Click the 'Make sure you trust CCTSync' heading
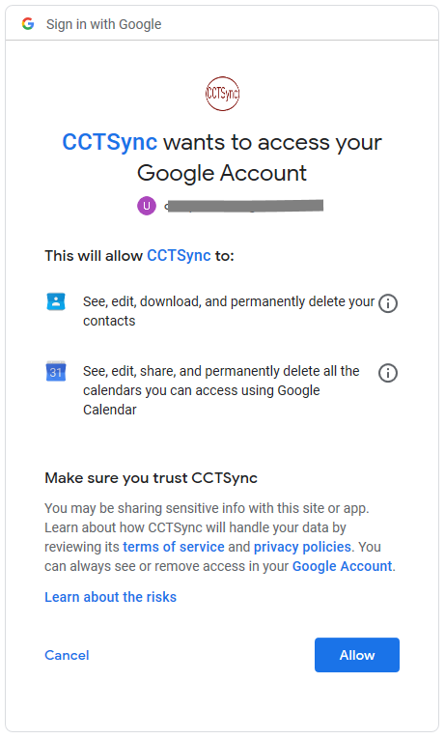Screen dimensions: 445x739 coord(152,478)
